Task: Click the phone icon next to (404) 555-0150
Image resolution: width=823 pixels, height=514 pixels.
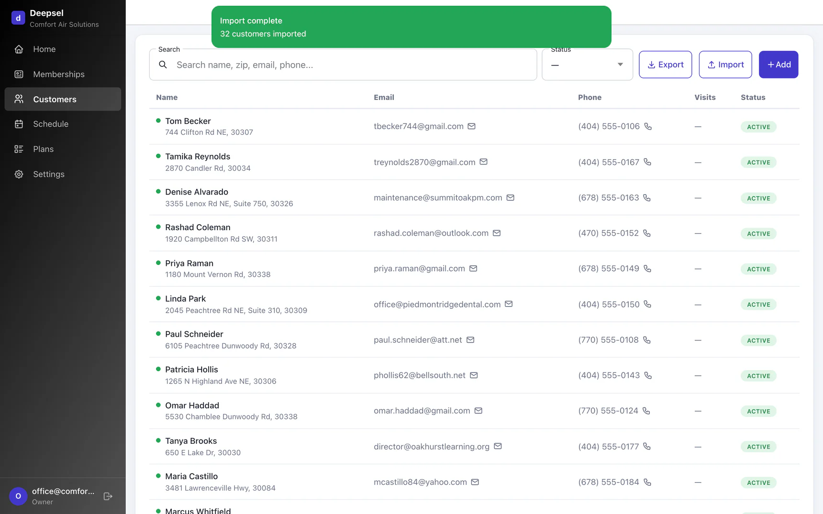Action: pyautogui.click(x=647, y=304)
